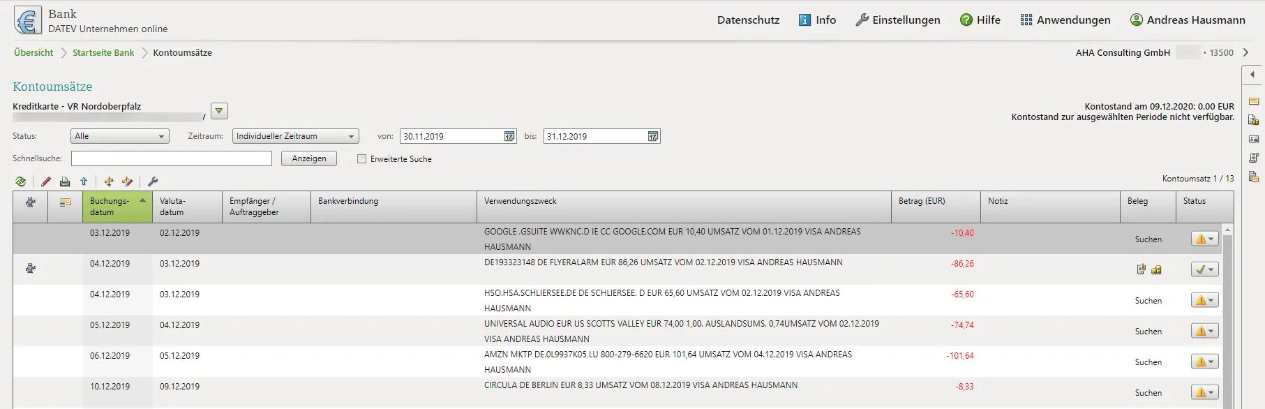Open the Andreas Hausmann user menu
This screenshot has width=1265, height=409.
point(1188,20)
